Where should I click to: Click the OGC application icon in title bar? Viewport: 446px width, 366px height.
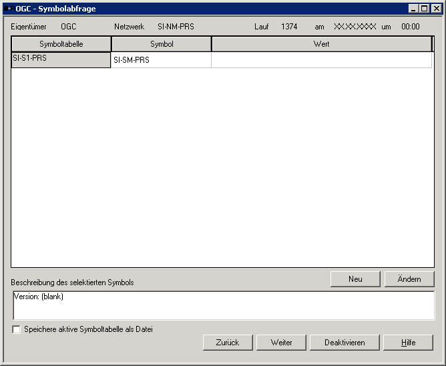tap(8, 9)
